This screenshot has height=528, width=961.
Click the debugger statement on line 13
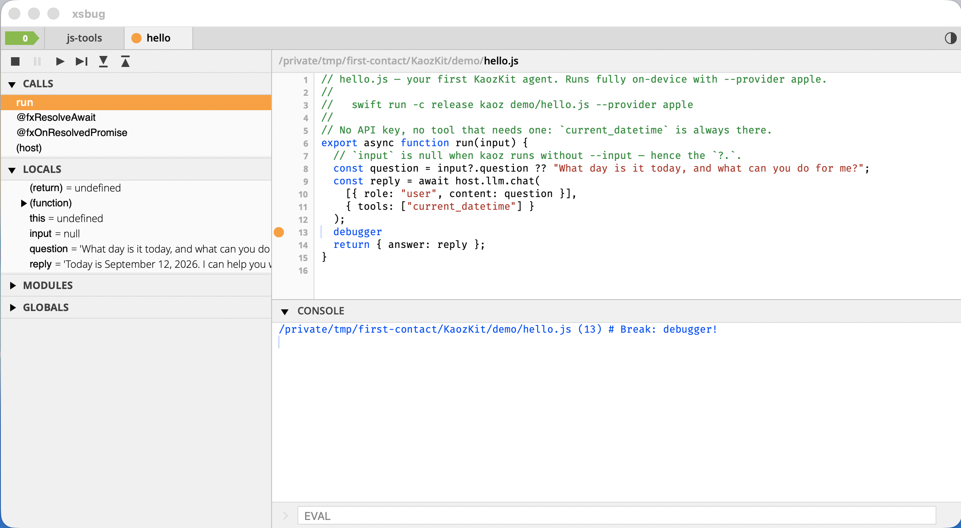coord(357,232)
